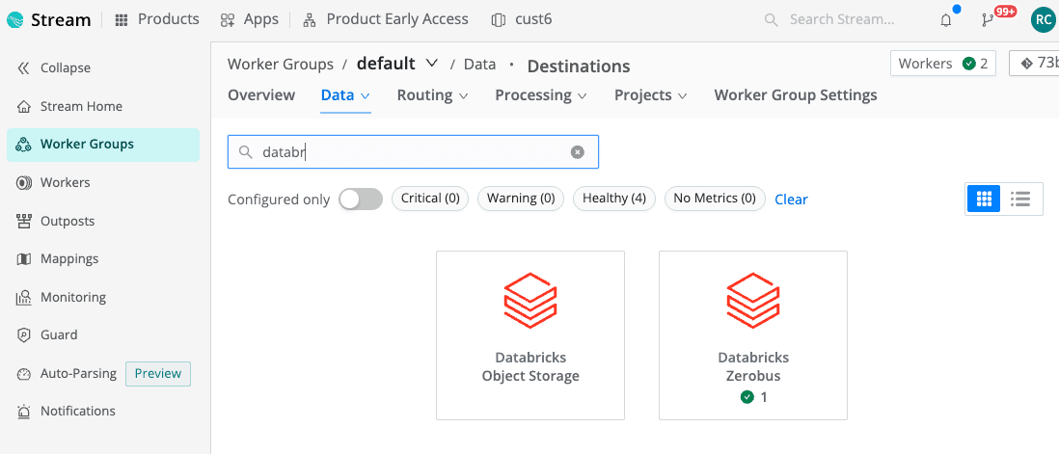
Task: Focus the destinations search field
Action: click(414, 152)
